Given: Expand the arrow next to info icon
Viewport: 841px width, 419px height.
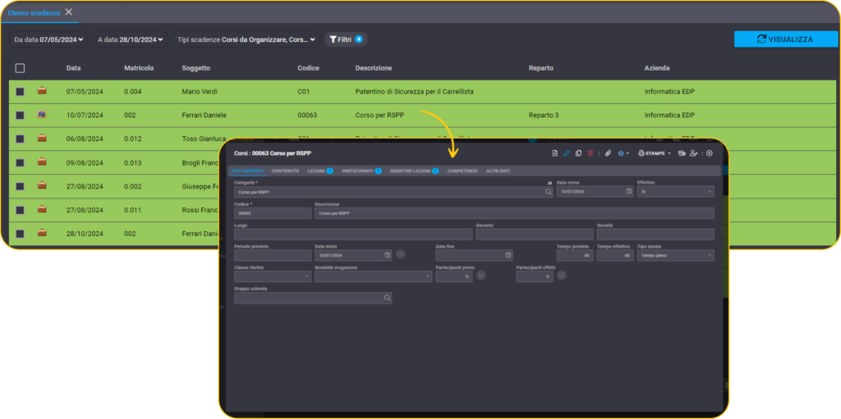Looking at the screenshot, I should click(x=627, y=154).
